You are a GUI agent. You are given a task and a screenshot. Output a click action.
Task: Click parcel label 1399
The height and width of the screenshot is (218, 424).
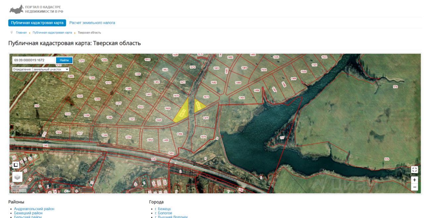tap(138, 74)
